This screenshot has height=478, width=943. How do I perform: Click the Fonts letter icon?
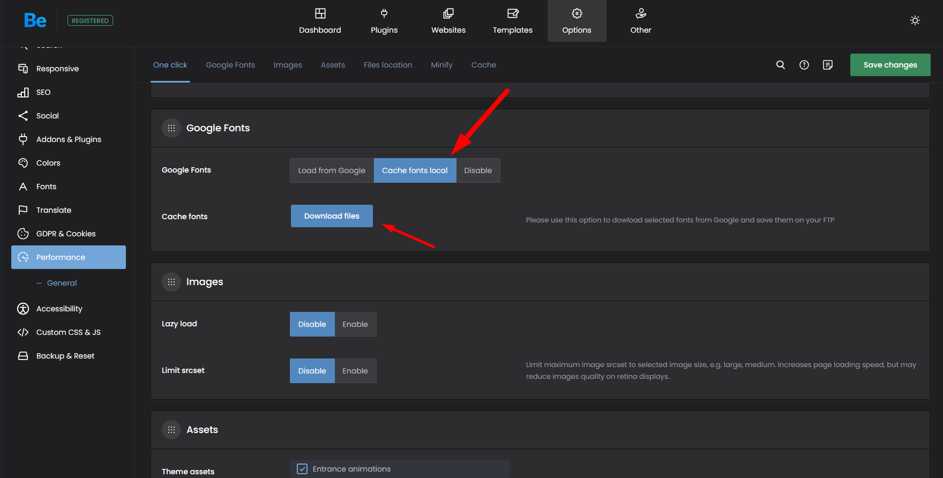(x=23, y=186)
